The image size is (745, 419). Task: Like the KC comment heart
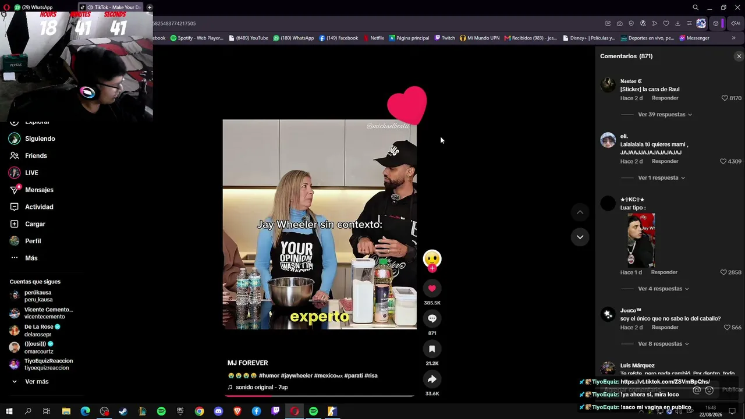[x=723, y=272]
